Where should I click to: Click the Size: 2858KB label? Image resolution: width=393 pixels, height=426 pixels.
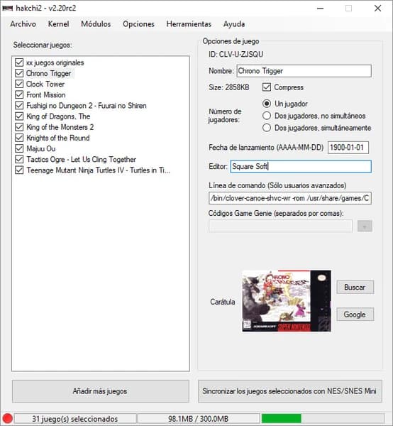coord(228,87)
